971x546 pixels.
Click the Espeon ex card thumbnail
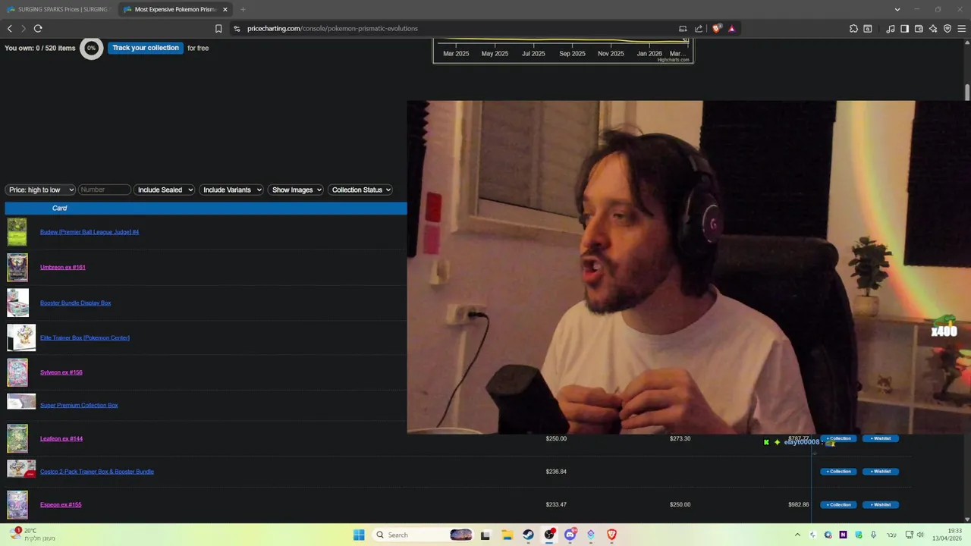[x=17, y=505]
